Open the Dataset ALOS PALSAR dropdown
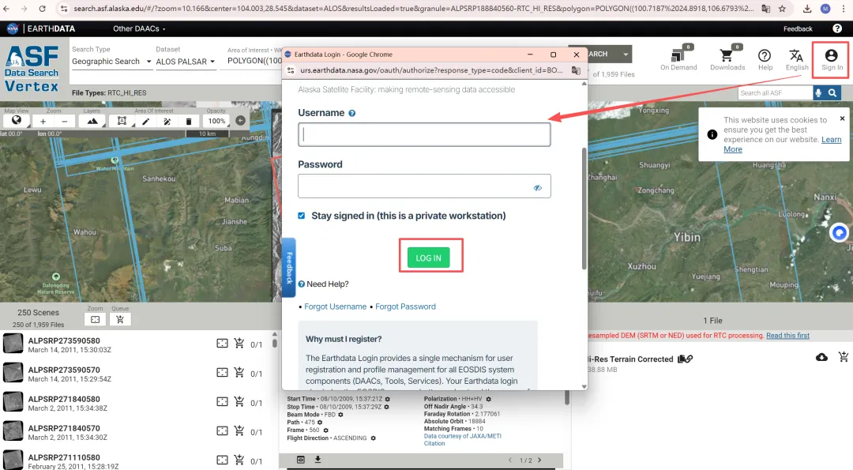This screenshot has height=470, width=853. pyautogui.click(x=186, y=62)
